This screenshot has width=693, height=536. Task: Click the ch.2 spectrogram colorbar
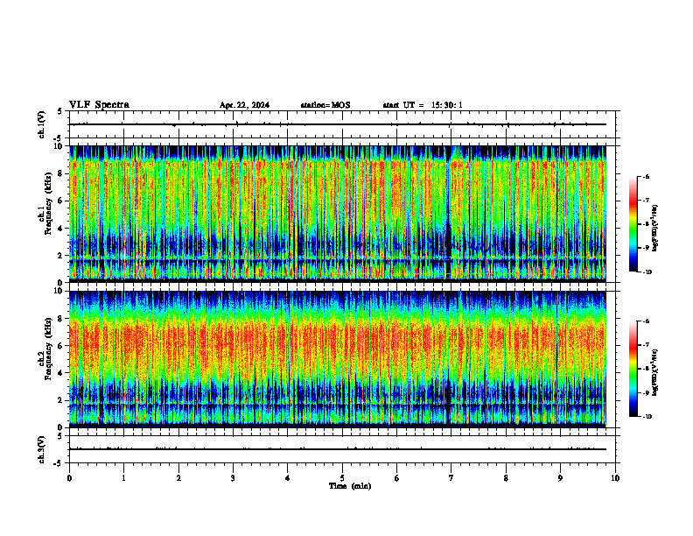[x=633, y=369]
